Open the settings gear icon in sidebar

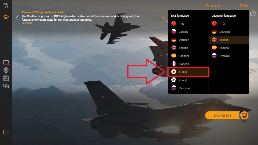(6, 70)
